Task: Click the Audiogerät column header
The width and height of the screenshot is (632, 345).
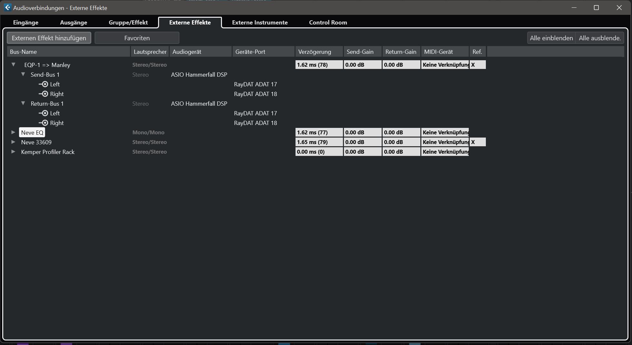Action: (x=200, y=52)
